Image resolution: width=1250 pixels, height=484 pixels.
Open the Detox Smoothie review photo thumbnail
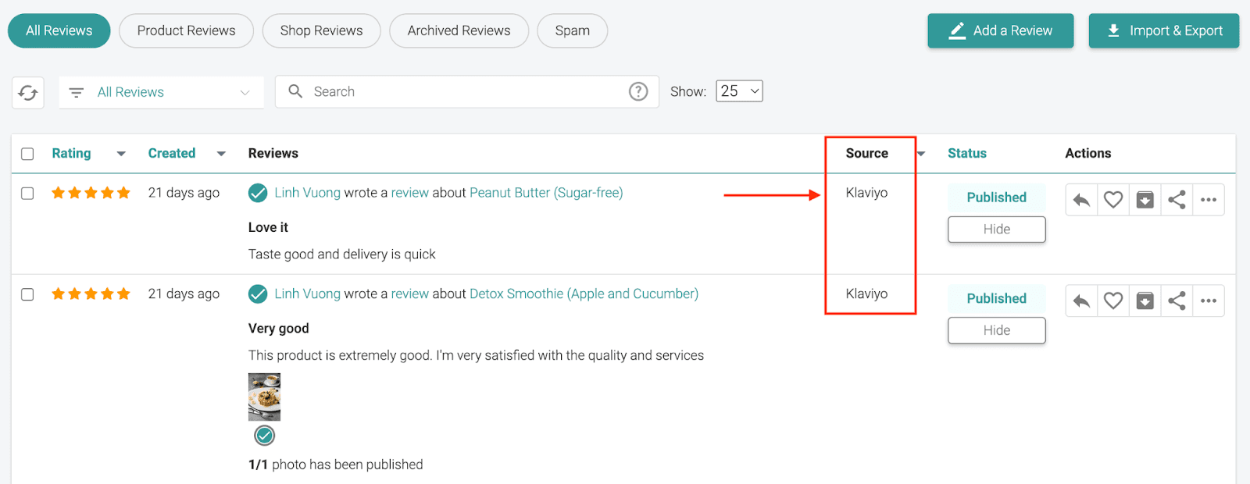click(x=264, y=397)
